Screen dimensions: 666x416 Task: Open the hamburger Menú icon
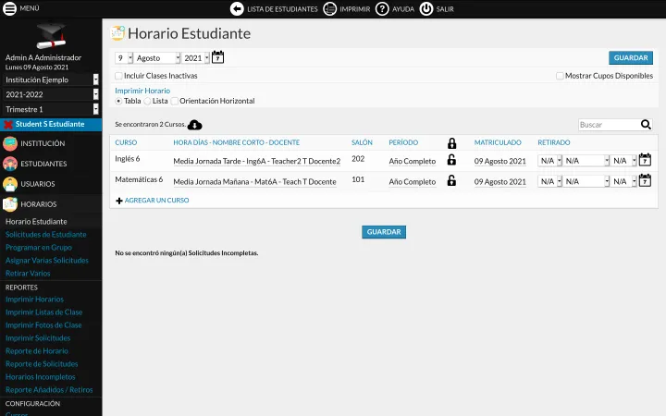(x=9, y=8)
